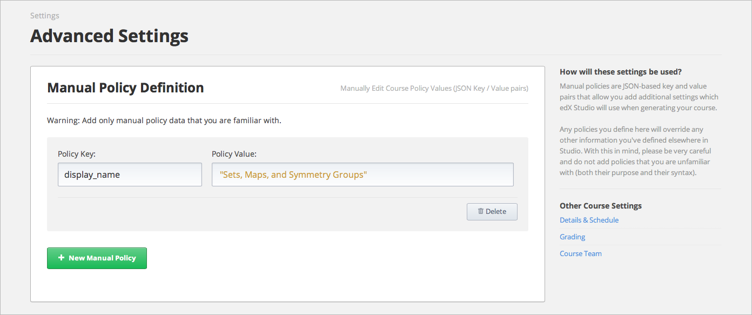Click "How will these settings be used?" heading
Viewport: 752px width, 315px height.
(x=620, y=72)
